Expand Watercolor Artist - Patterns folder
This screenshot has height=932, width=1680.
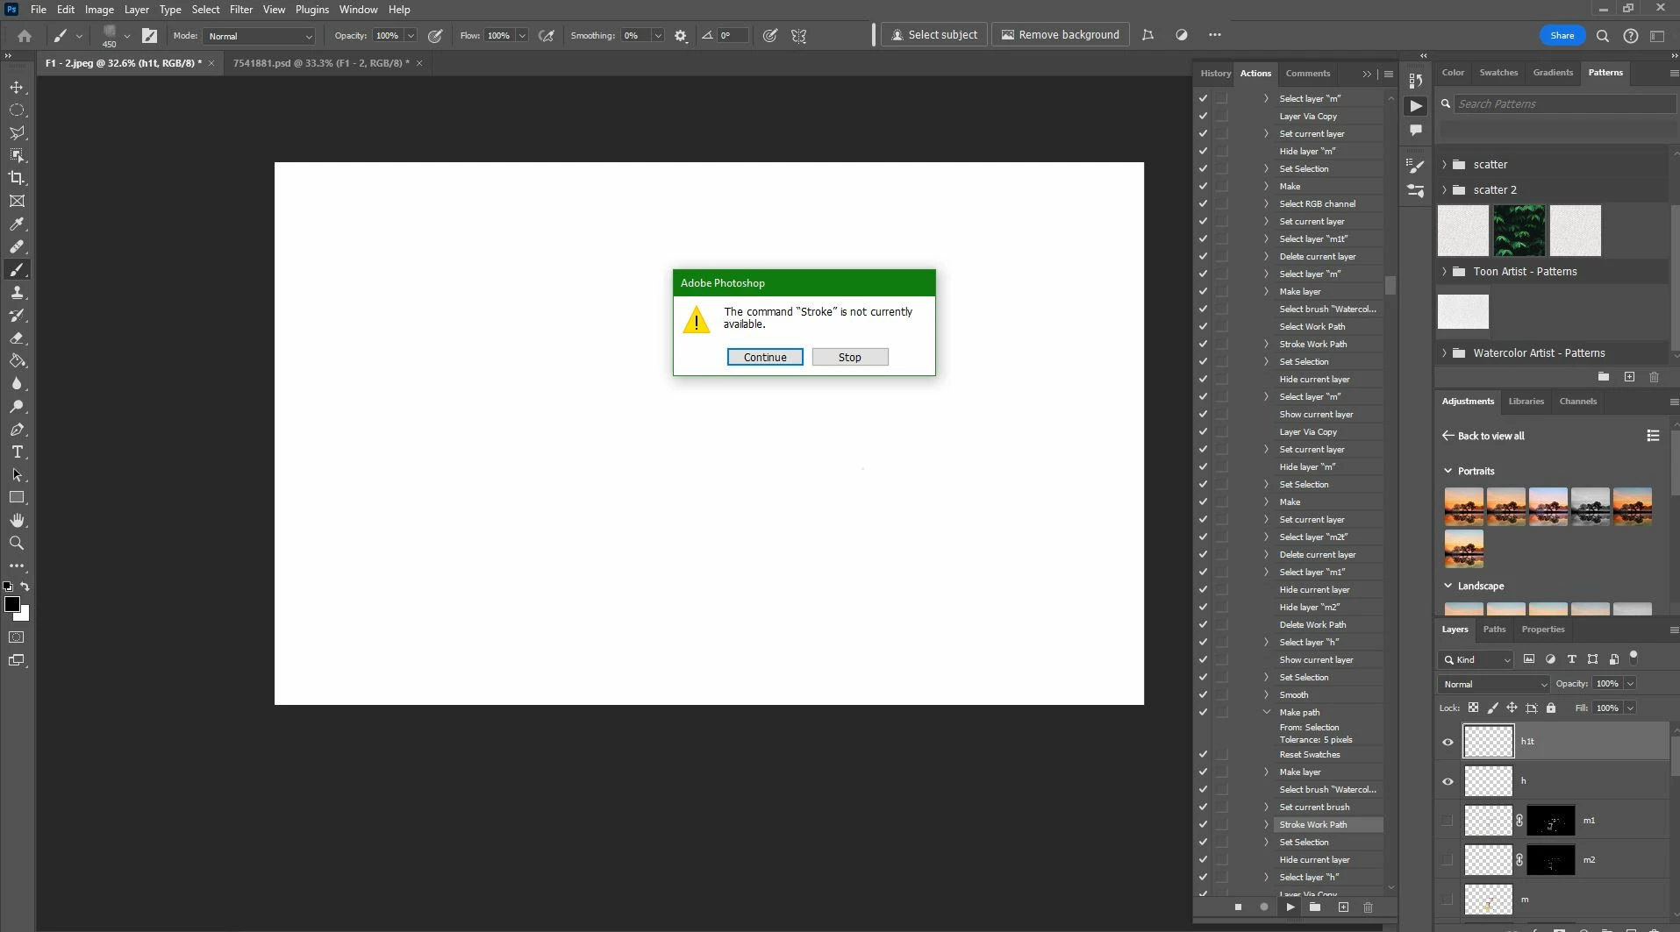click(1444, 353)
